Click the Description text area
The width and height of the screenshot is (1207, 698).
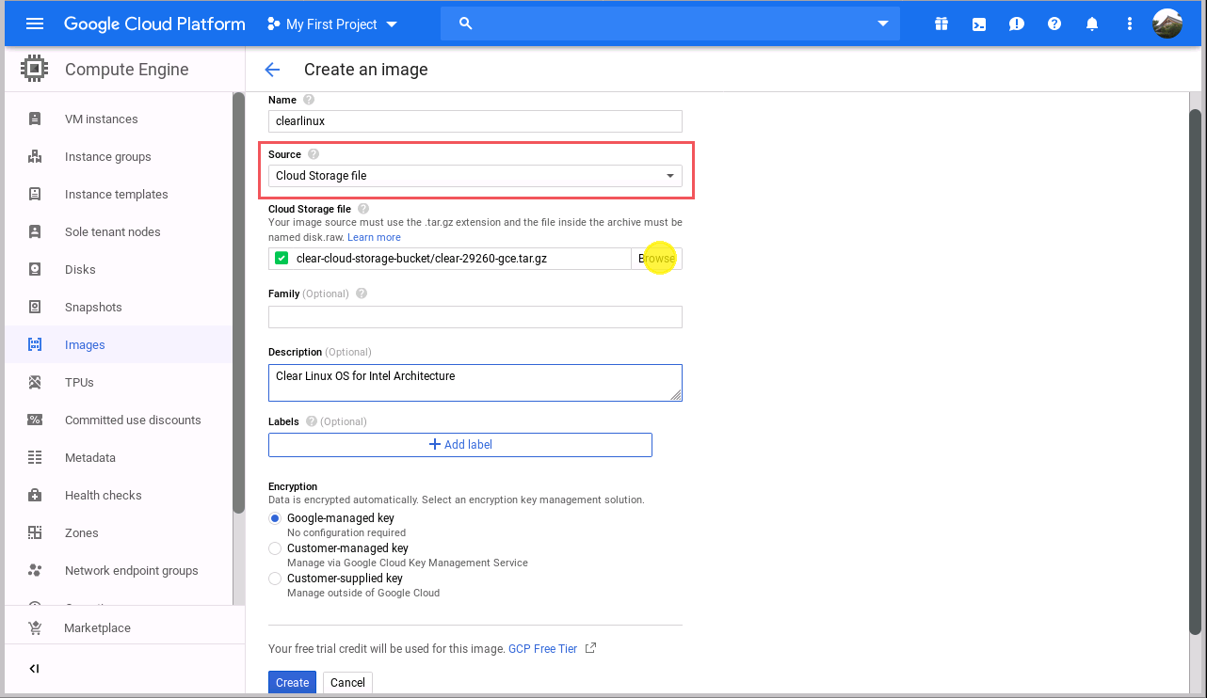(x=475, y=383)
